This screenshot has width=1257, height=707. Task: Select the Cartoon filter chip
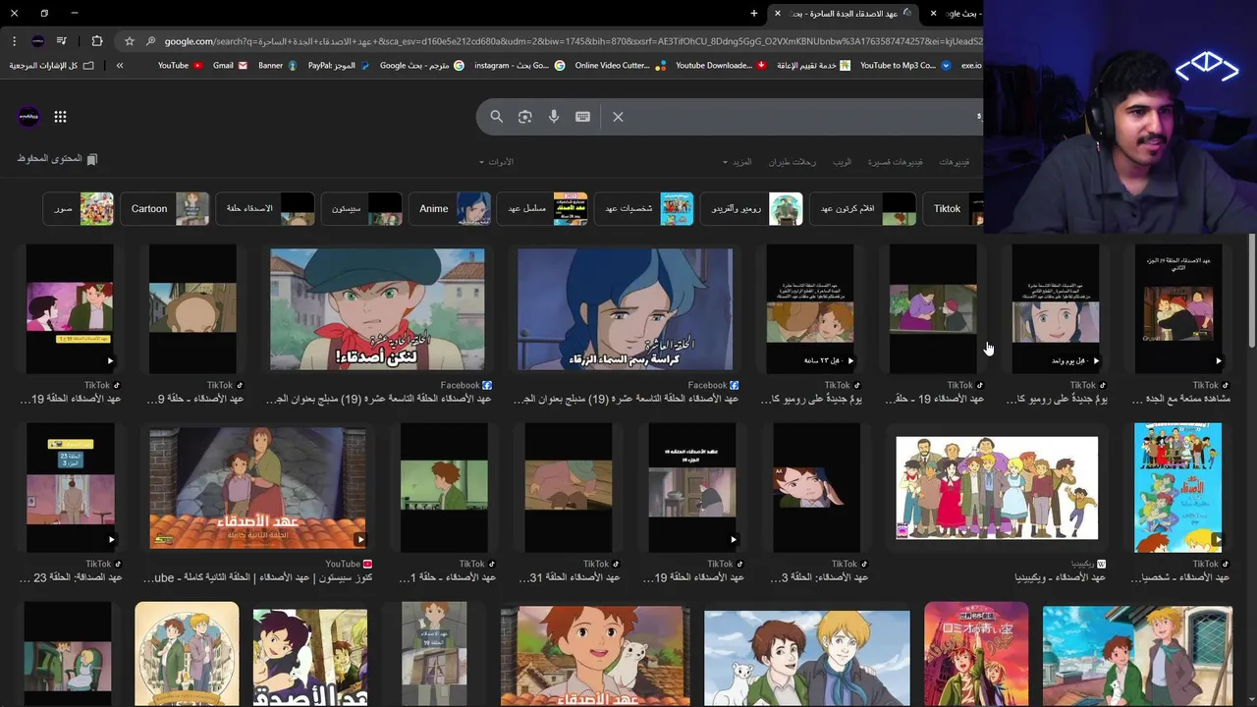(165, 209)
